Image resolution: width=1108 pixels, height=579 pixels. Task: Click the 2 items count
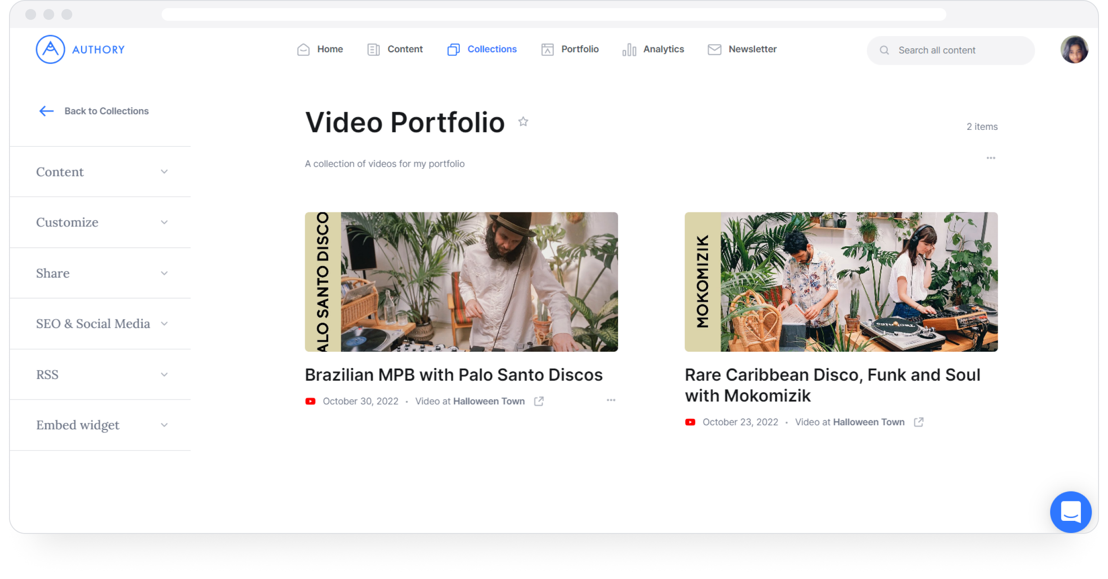pos(982,127)
